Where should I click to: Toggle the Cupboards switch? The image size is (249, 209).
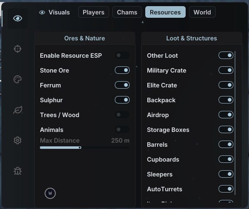[x=226, y=159]
